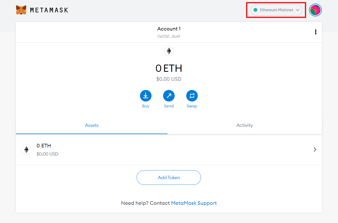
Task: Click the $0.00 USD balance text
Action: (x=169, y=79)
